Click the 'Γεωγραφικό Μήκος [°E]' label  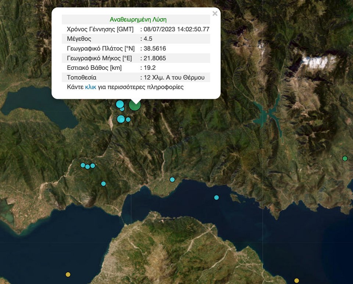(x=99, y=58)
